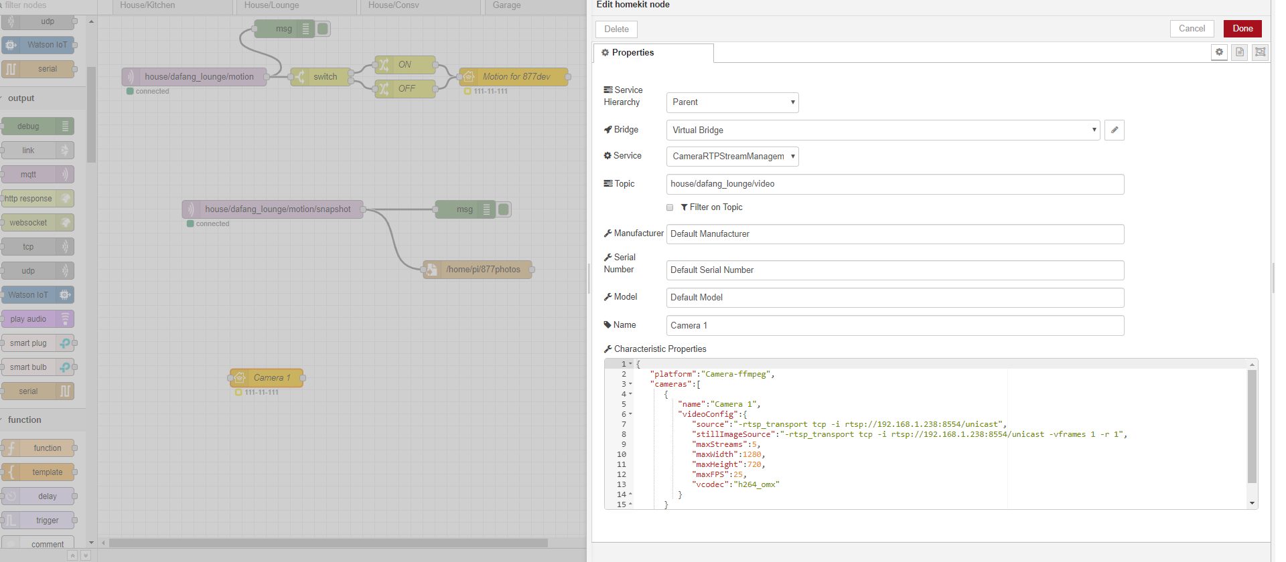Image resolution: width=1286 pixels, height=562 pixels.
Task: Click the tcp output palette node
Action: (38, 247)
